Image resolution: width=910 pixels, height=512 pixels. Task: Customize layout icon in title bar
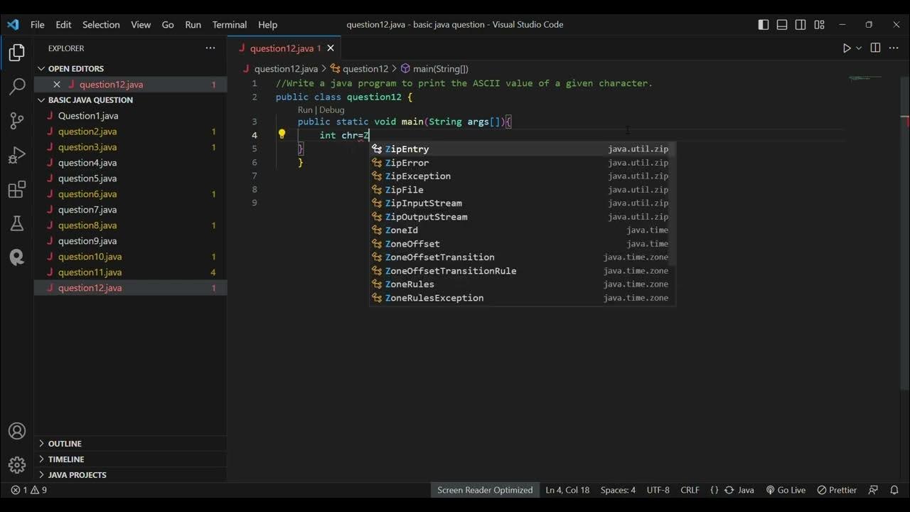click(x=820, y=24)
